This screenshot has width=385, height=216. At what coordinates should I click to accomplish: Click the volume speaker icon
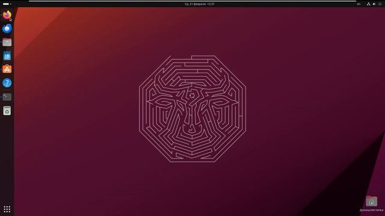click(x=374, y=4)
